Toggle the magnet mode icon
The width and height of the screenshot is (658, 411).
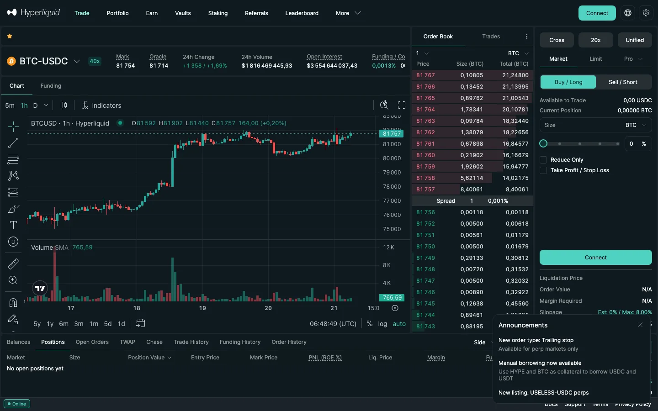[x=13, y=302]
